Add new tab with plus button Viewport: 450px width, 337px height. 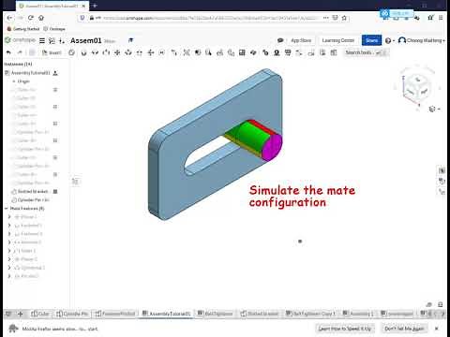pos(21,314)
